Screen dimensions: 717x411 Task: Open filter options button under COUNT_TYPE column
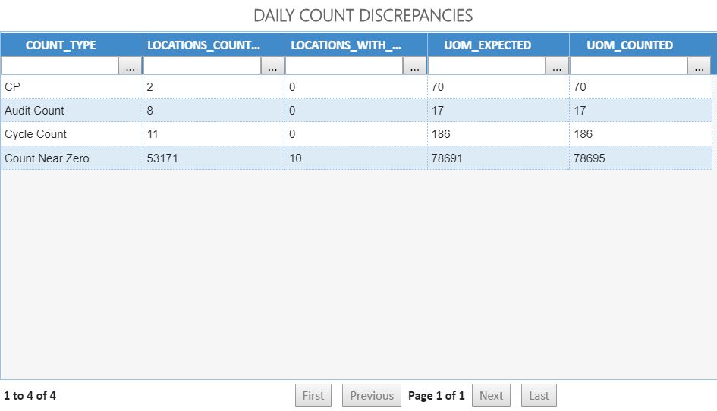pos(130,67)
